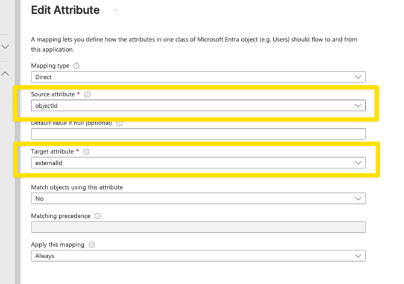Click the info icon beside Source attribute
The image size is (404, 284).
[x=87, y=95]
